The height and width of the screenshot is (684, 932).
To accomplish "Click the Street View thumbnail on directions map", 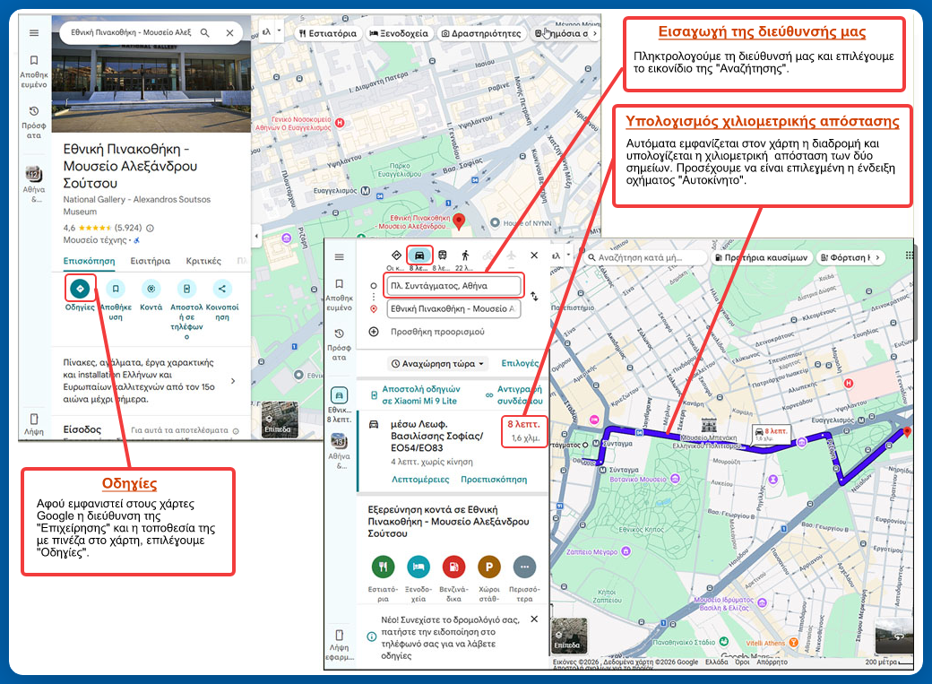I will click(x=893, y=636).
